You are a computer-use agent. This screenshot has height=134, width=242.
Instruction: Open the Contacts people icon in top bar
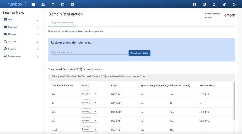(x=43, y=4)
